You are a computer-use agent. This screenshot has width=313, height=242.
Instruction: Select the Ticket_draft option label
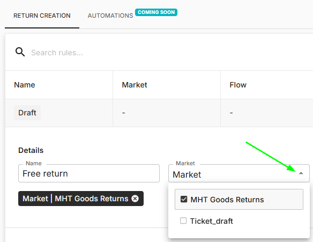pos(211,221)
